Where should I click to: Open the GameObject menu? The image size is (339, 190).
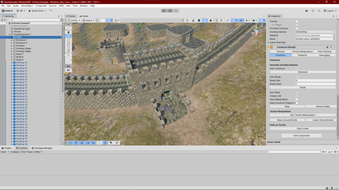point(27,6)
